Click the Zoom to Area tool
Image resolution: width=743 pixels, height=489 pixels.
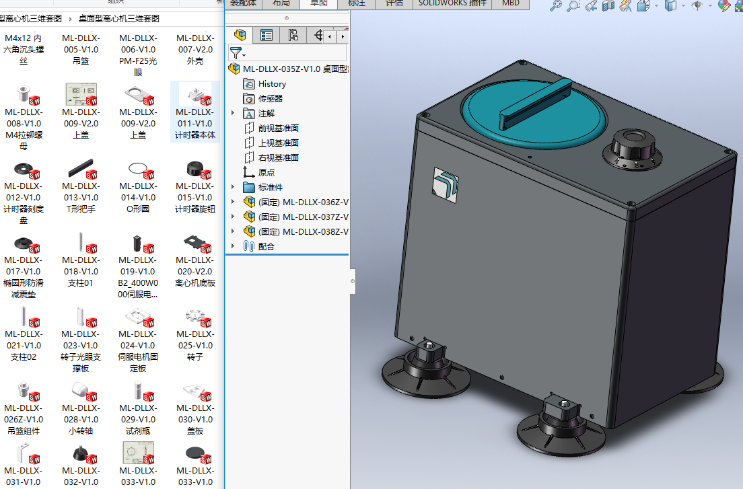coord(573,6)
